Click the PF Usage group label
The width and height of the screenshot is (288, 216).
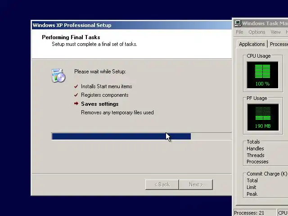257,98
